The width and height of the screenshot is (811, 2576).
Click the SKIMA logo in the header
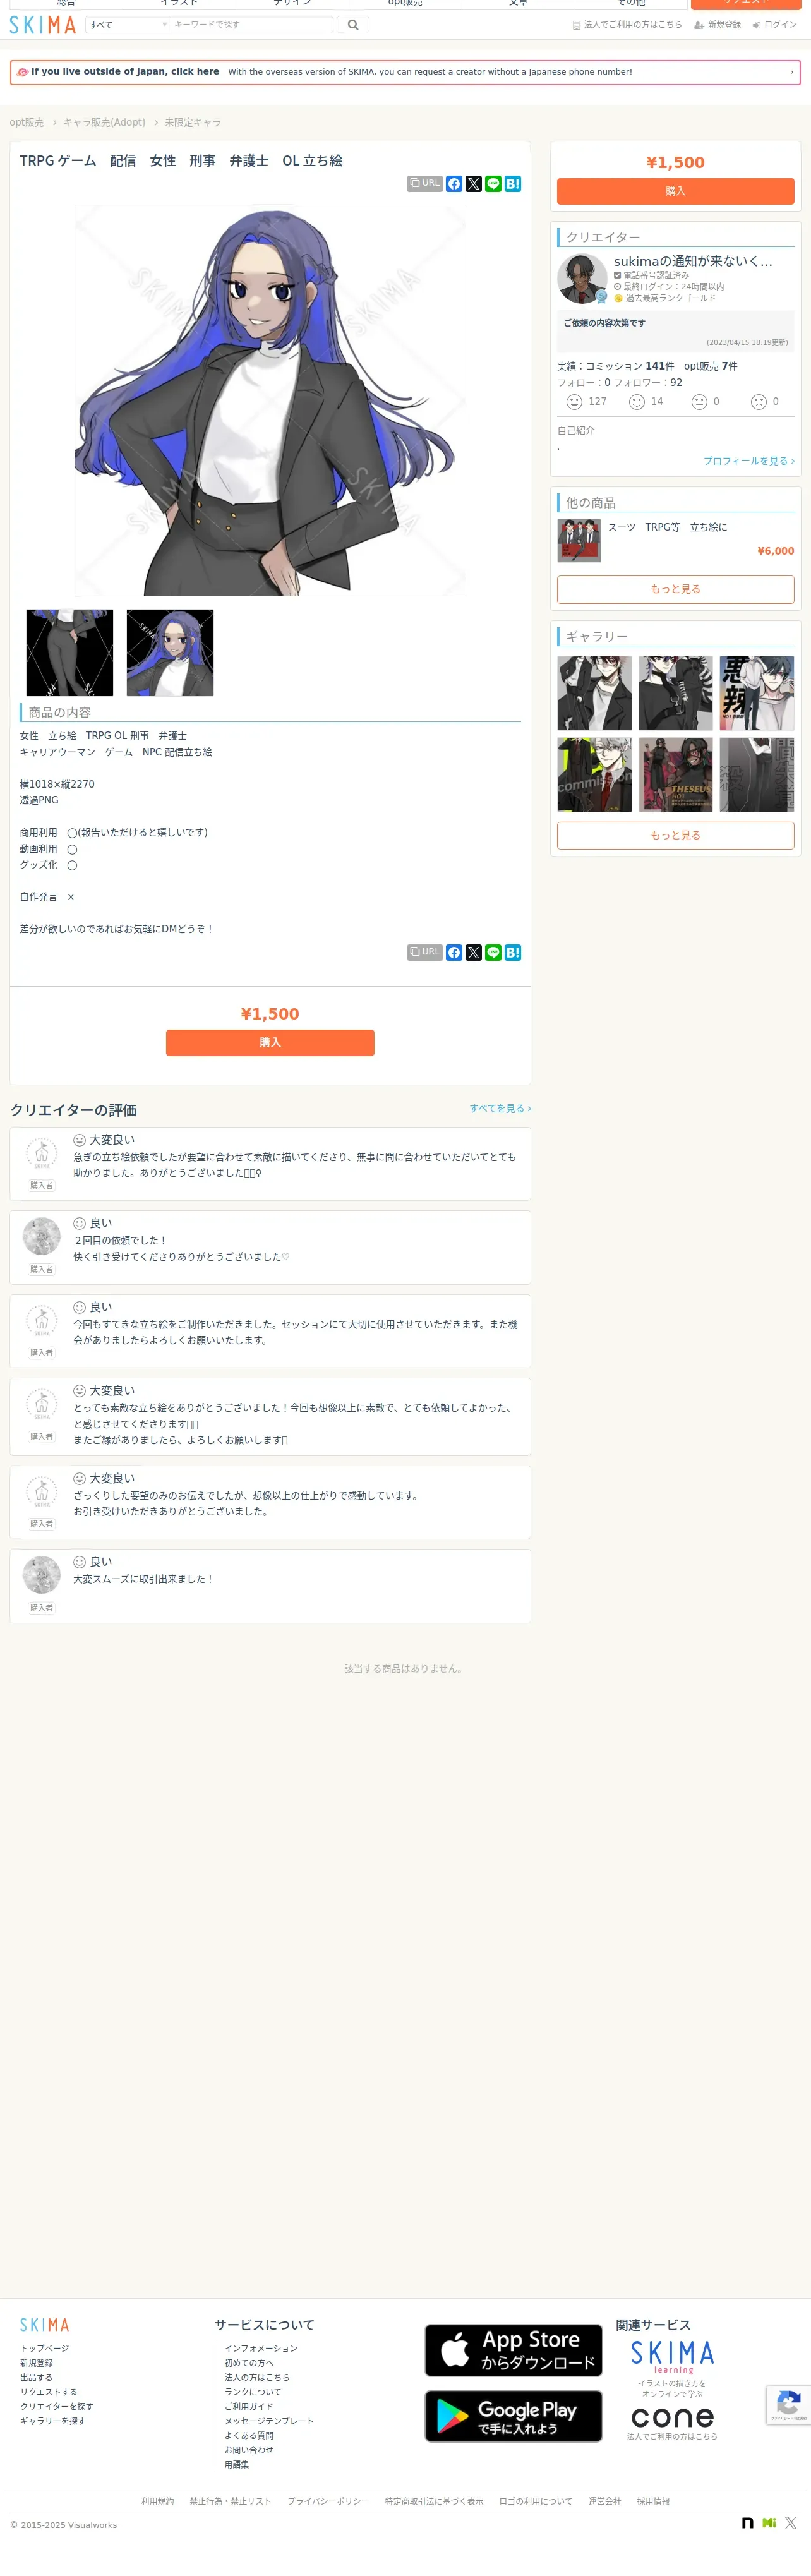[x=43, y=25]
